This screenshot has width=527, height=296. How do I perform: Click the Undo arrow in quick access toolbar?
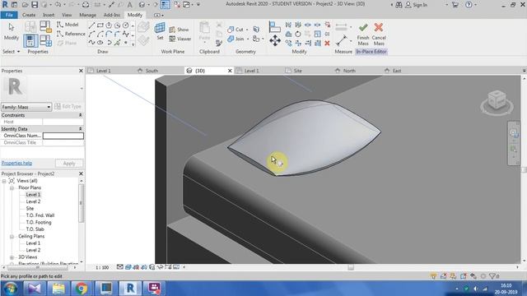coord(58,5)
